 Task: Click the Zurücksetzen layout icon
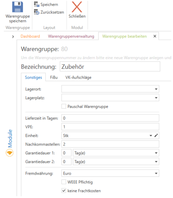tap(36, 12)
